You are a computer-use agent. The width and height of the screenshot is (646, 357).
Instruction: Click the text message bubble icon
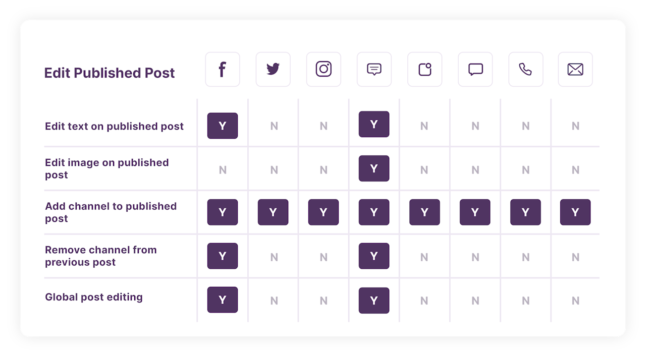[374, 70]
